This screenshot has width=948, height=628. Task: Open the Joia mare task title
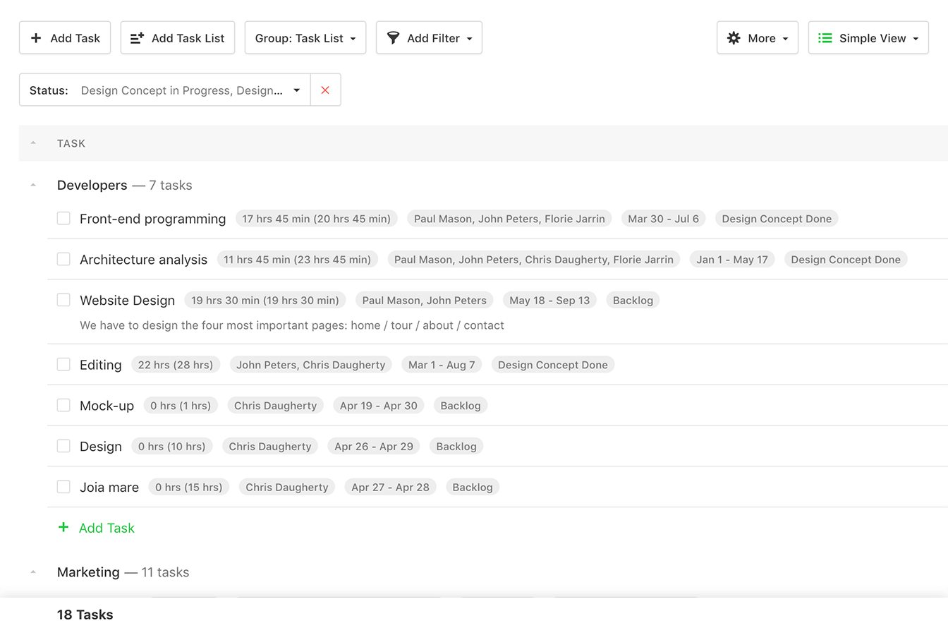[x=109, y=488]
